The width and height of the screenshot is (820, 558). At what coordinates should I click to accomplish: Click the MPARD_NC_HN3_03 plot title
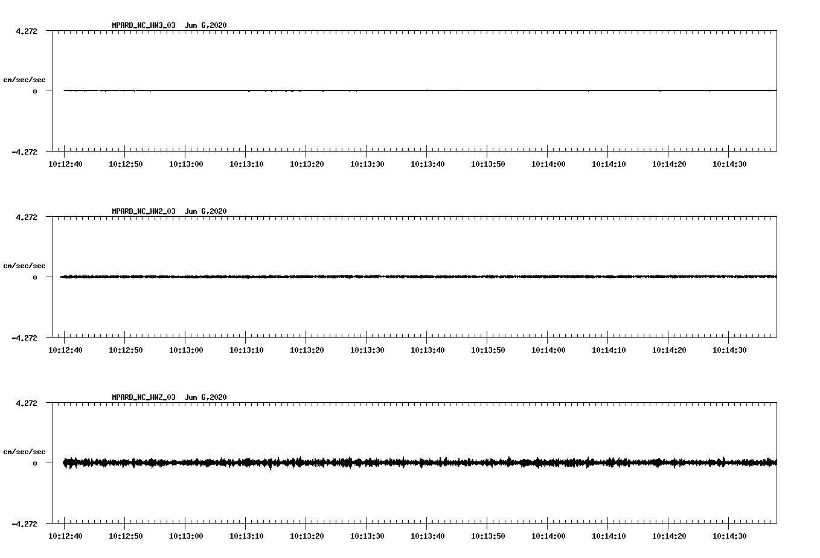coord(169,25)
